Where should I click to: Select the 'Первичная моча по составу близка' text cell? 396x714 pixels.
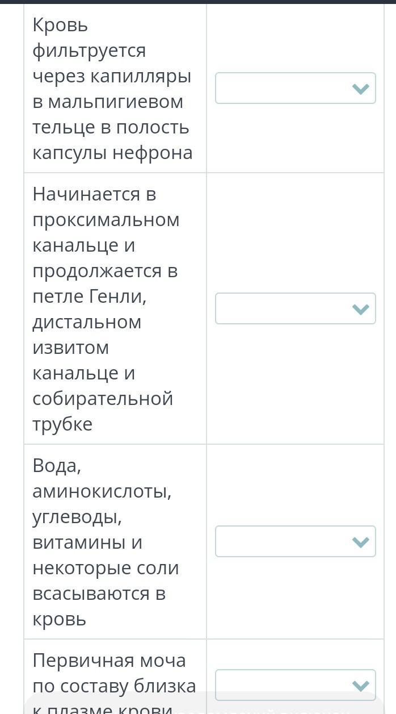[115, 677]
